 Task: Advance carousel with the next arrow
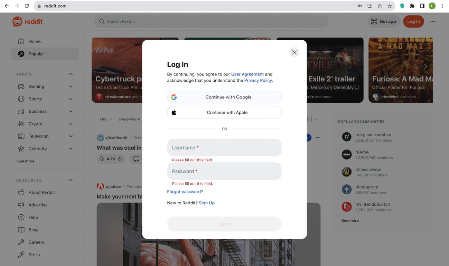pos(425,66)
